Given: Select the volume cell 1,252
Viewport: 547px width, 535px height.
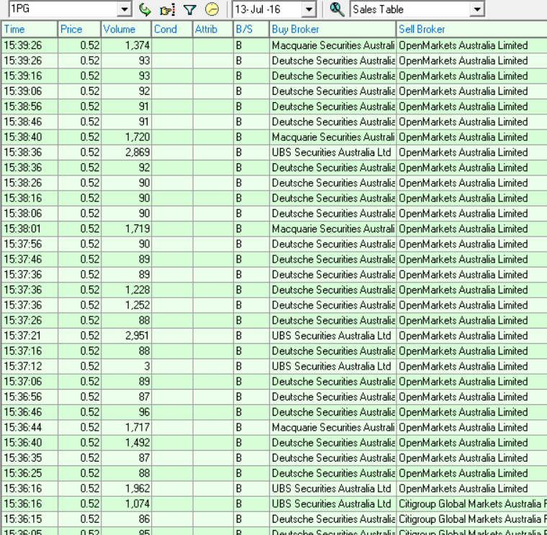Looking at the screenshot, I should click(126, 306).
